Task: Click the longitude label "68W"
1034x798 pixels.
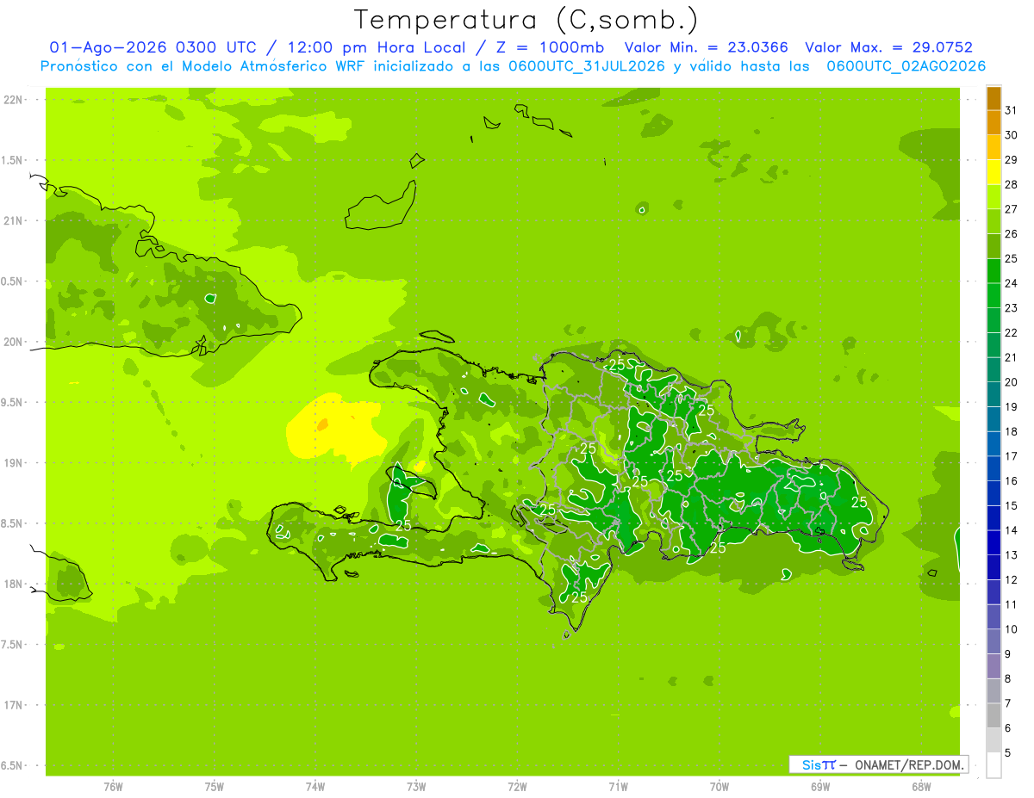Action: point(921,787)
